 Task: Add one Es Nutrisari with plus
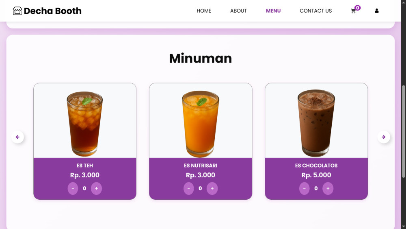point(212,188)
